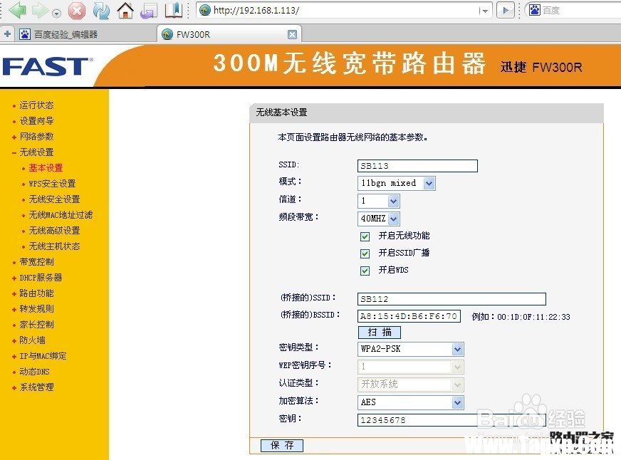
Task: Collapse the 无线设置 menu
Action: 36,152
